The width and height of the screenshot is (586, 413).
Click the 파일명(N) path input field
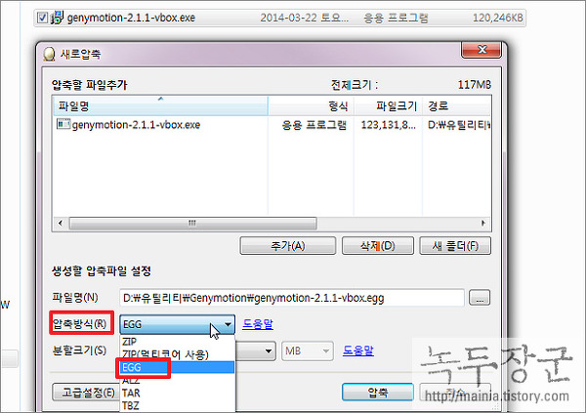point(292,298)
